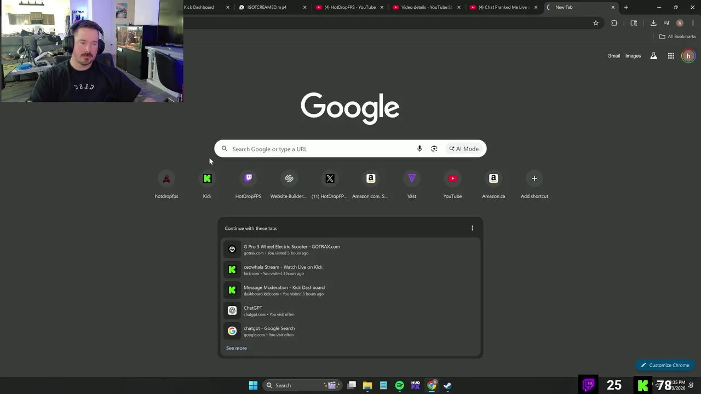Open the Notepad app in taskbar
This screenshot has height=394, width=701.
click(x=383, y=385)
